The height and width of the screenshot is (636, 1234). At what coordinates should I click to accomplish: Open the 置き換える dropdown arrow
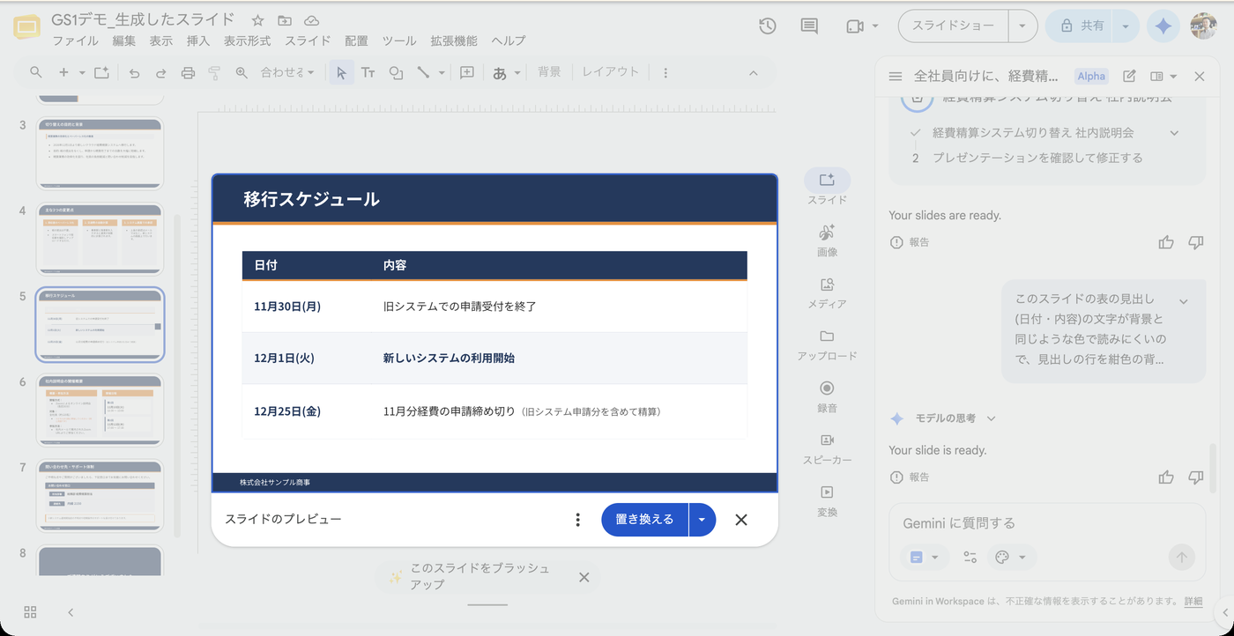tap(702, 520)
